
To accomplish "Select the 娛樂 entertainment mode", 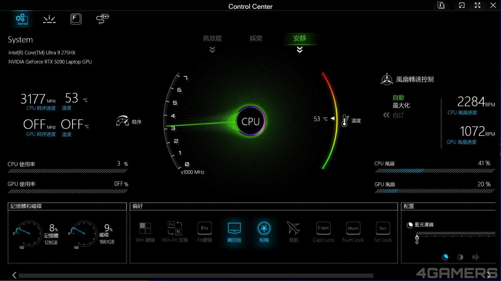I will pos(256,38).
